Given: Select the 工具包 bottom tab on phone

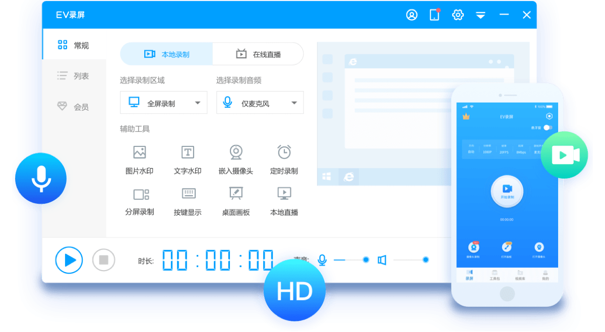Looking at the screenshot, I should tap(495, 275).
